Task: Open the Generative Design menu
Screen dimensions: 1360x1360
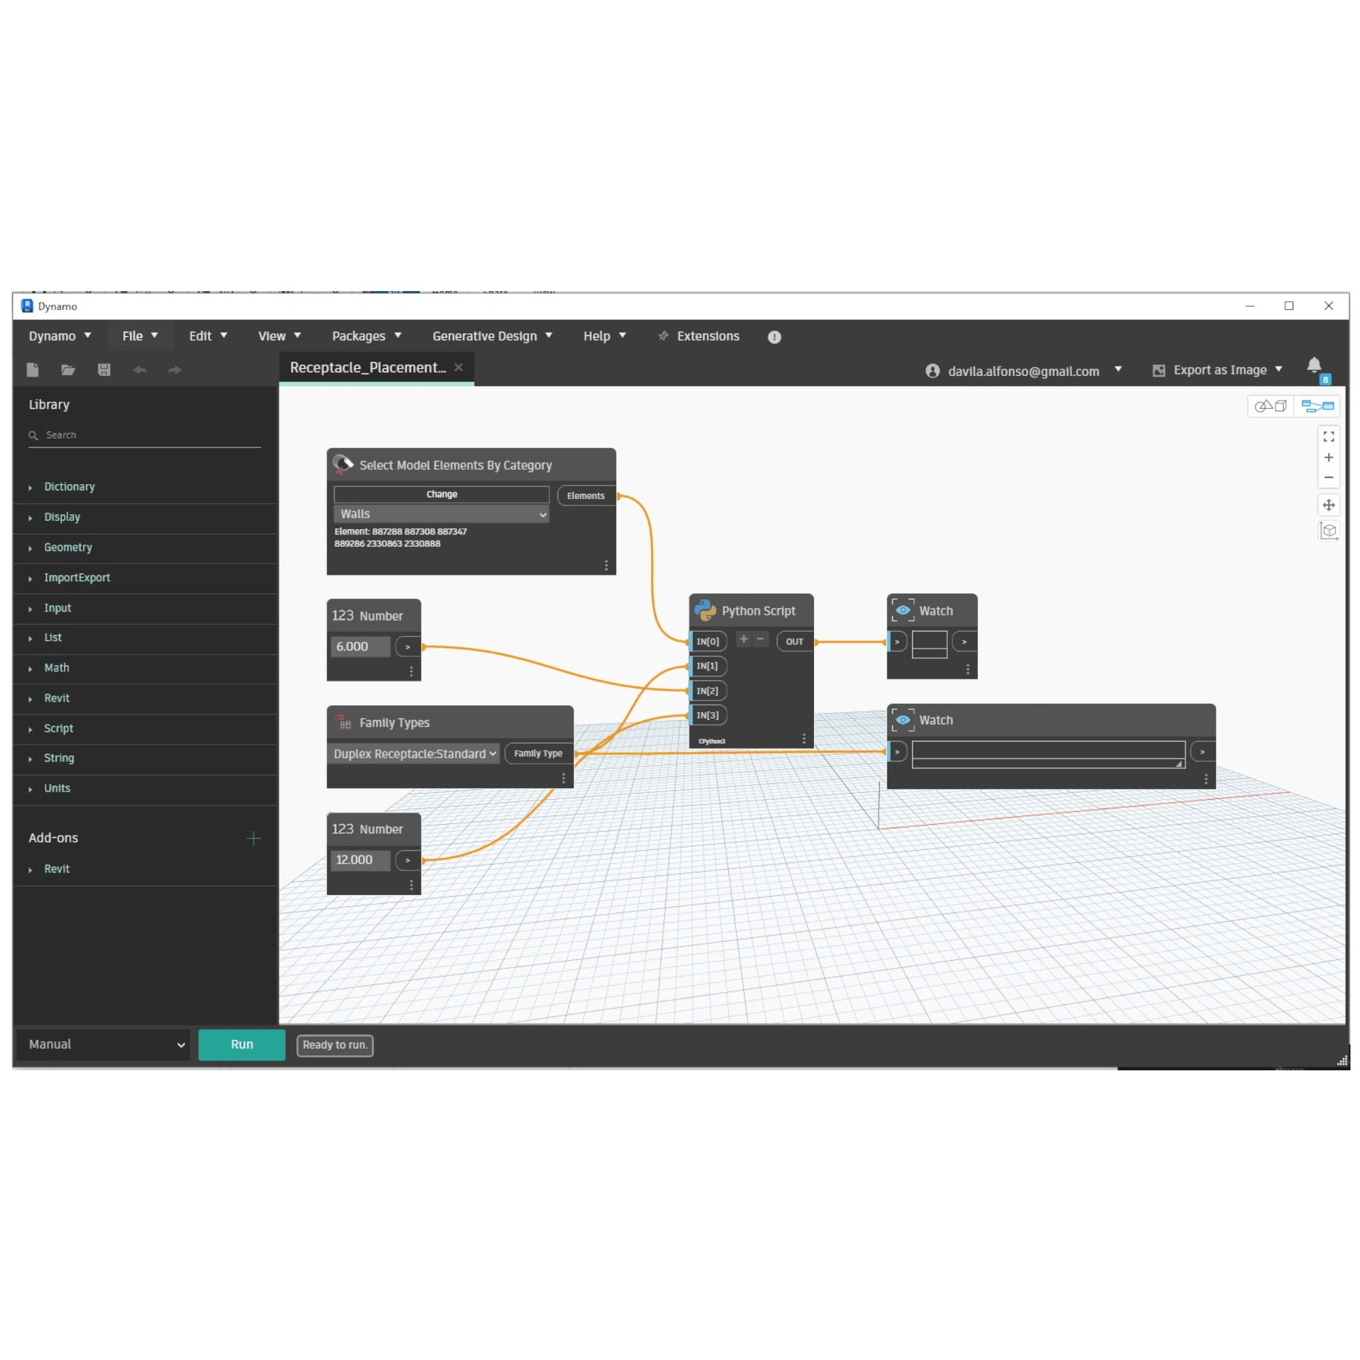Action: tap(492, 337)
